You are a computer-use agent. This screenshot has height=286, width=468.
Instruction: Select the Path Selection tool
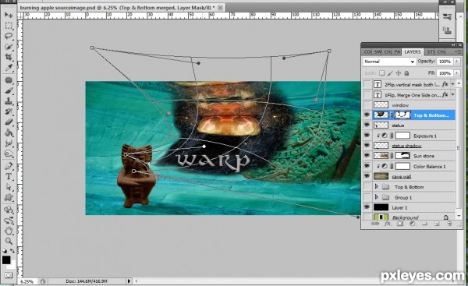pyautogui.click(x=9, y=187)
